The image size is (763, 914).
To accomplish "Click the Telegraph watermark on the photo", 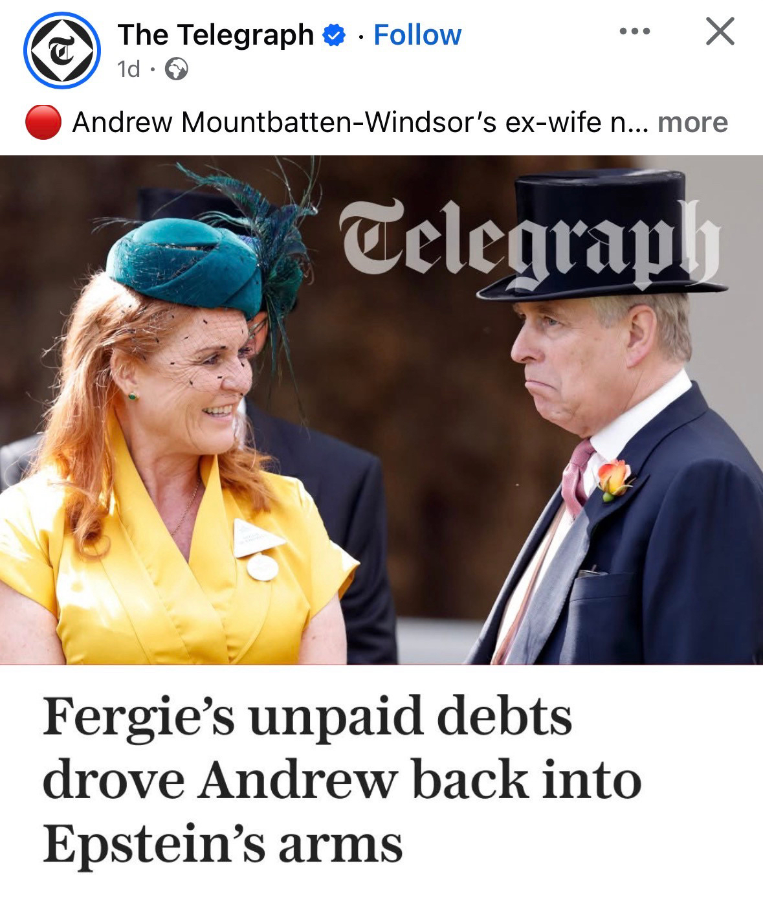I will (529, 243).
